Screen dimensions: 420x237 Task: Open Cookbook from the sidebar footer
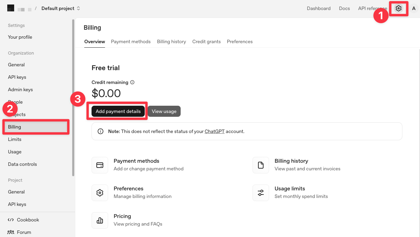28,220
